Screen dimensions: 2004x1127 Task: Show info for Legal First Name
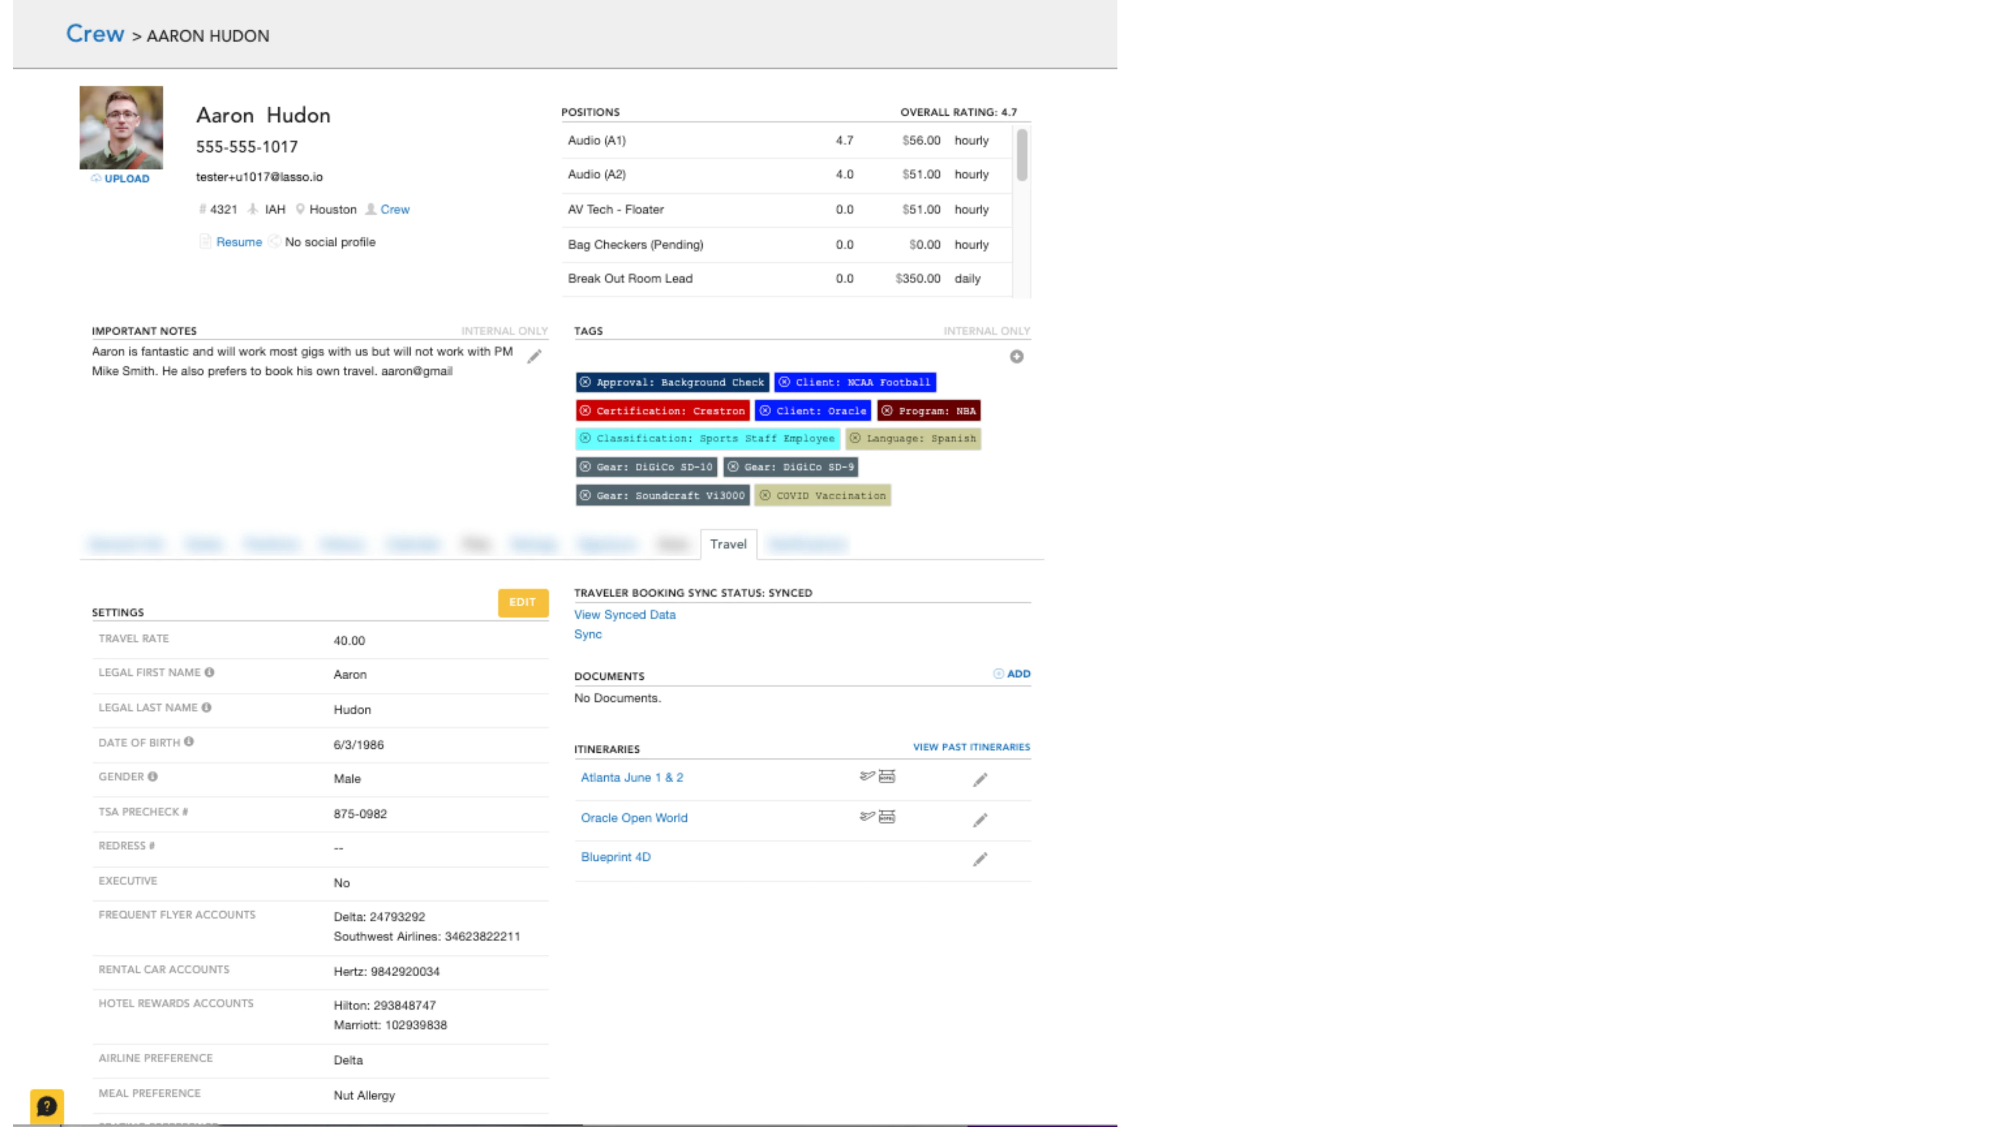(209, 672)
